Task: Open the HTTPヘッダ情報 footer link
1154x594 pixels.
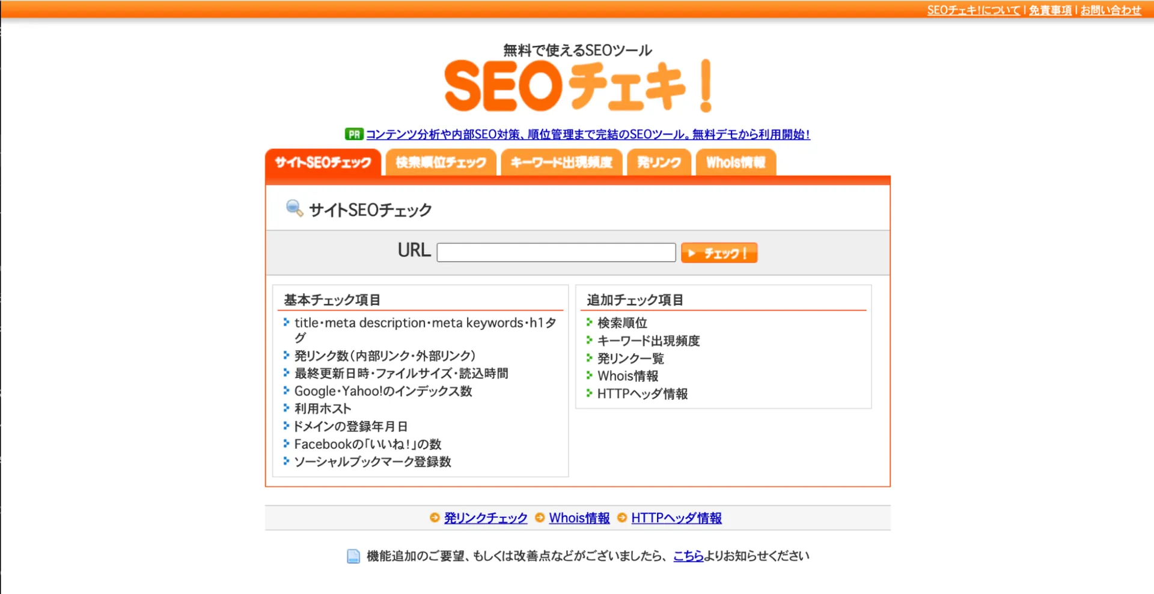Action: [676, 518]
